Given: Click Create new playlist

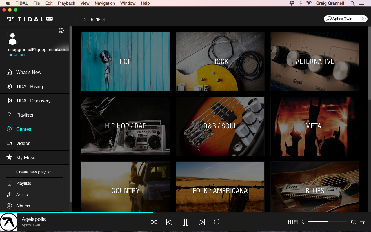Looking at the screenshot, I should click(x=33, y=172).
